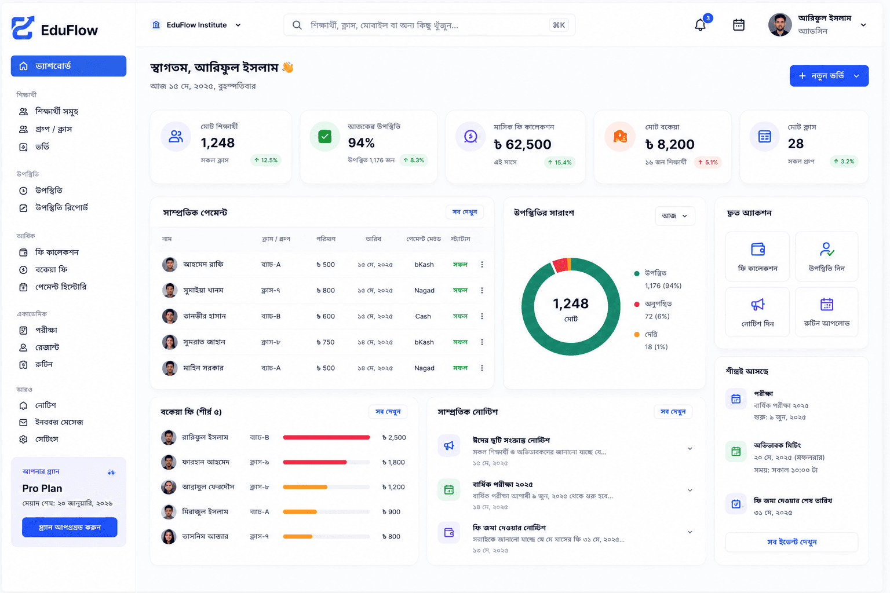The height and width of the screenshot is (593, 890).
Task: Click ফি জমা দেওয়ার শেষ তারিখ event icon
Action: [x=736, y=504]
